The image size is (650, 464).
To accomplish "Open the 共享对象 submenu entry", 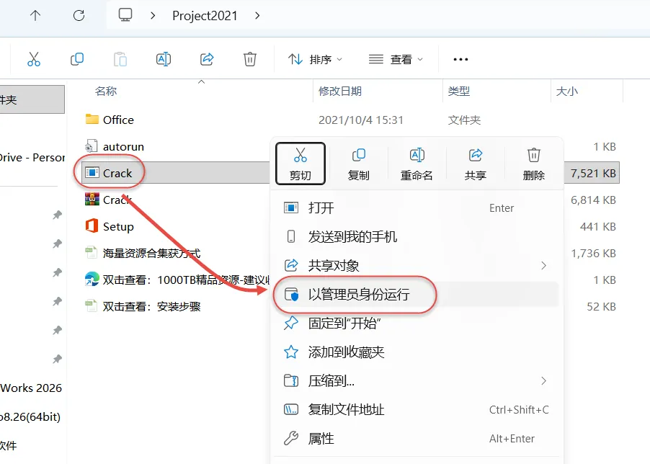I will pyautogui.click(x=417, y=266).
